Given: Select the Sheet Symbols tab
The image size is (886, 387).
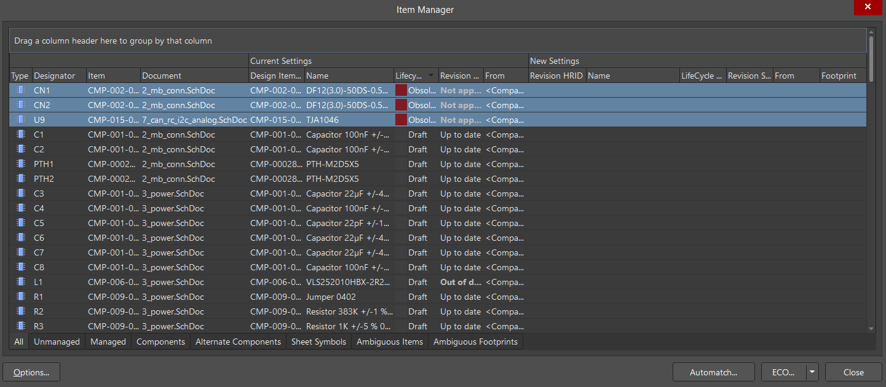Looking at the screenshot, I should 318,342.
